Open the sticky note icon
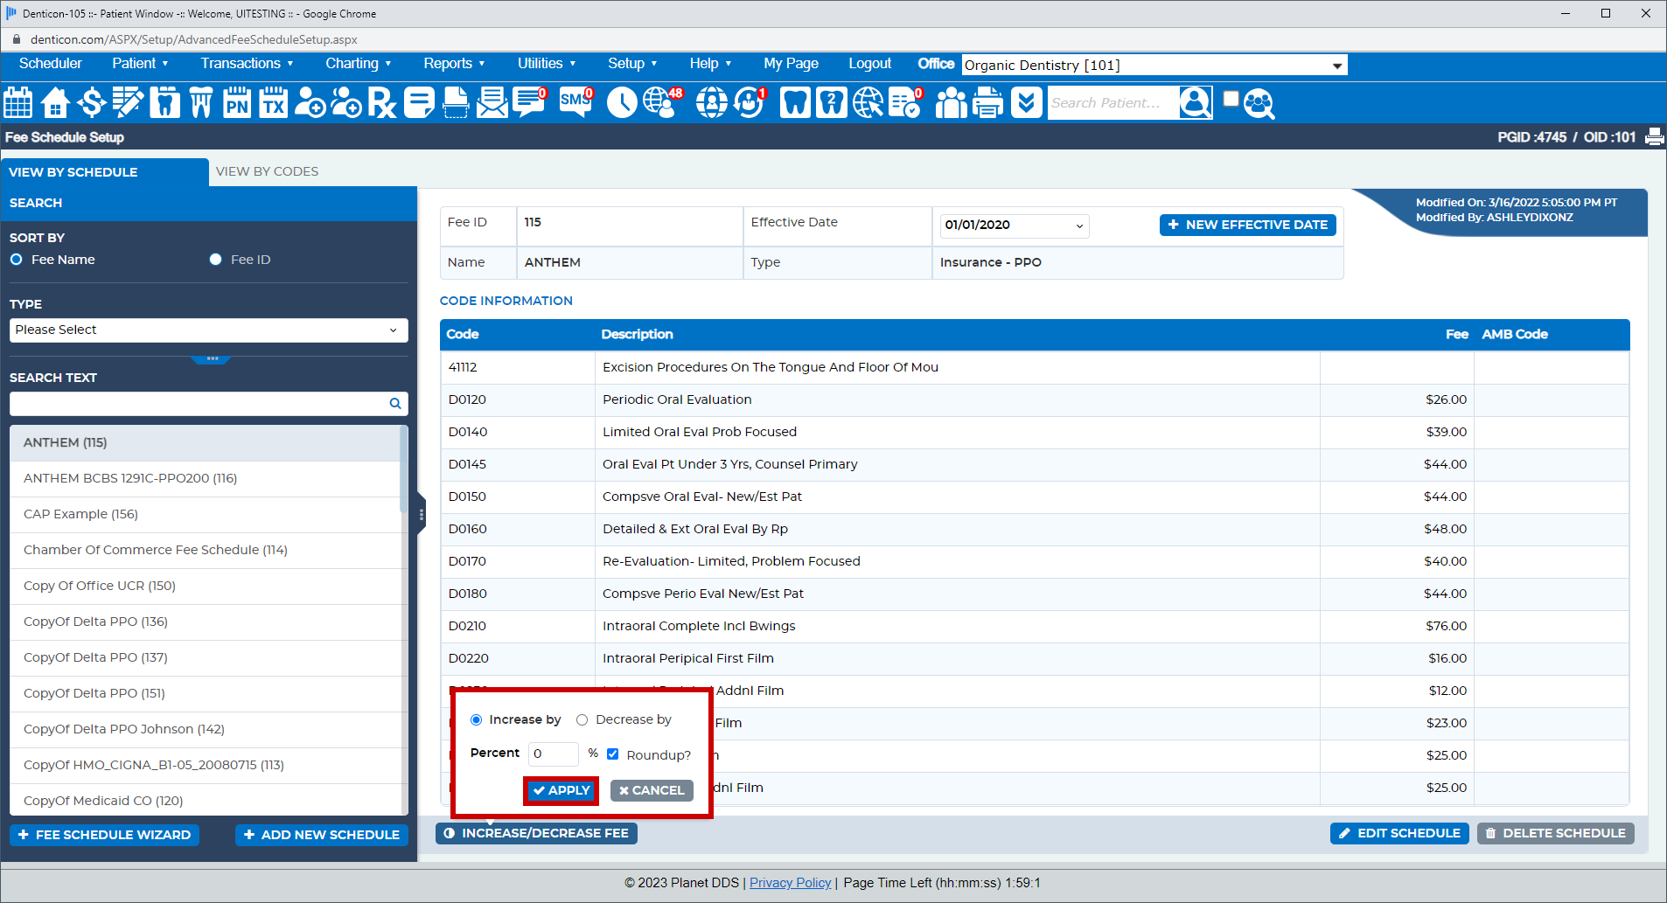The image size is (1667, 903). (419, 102)
